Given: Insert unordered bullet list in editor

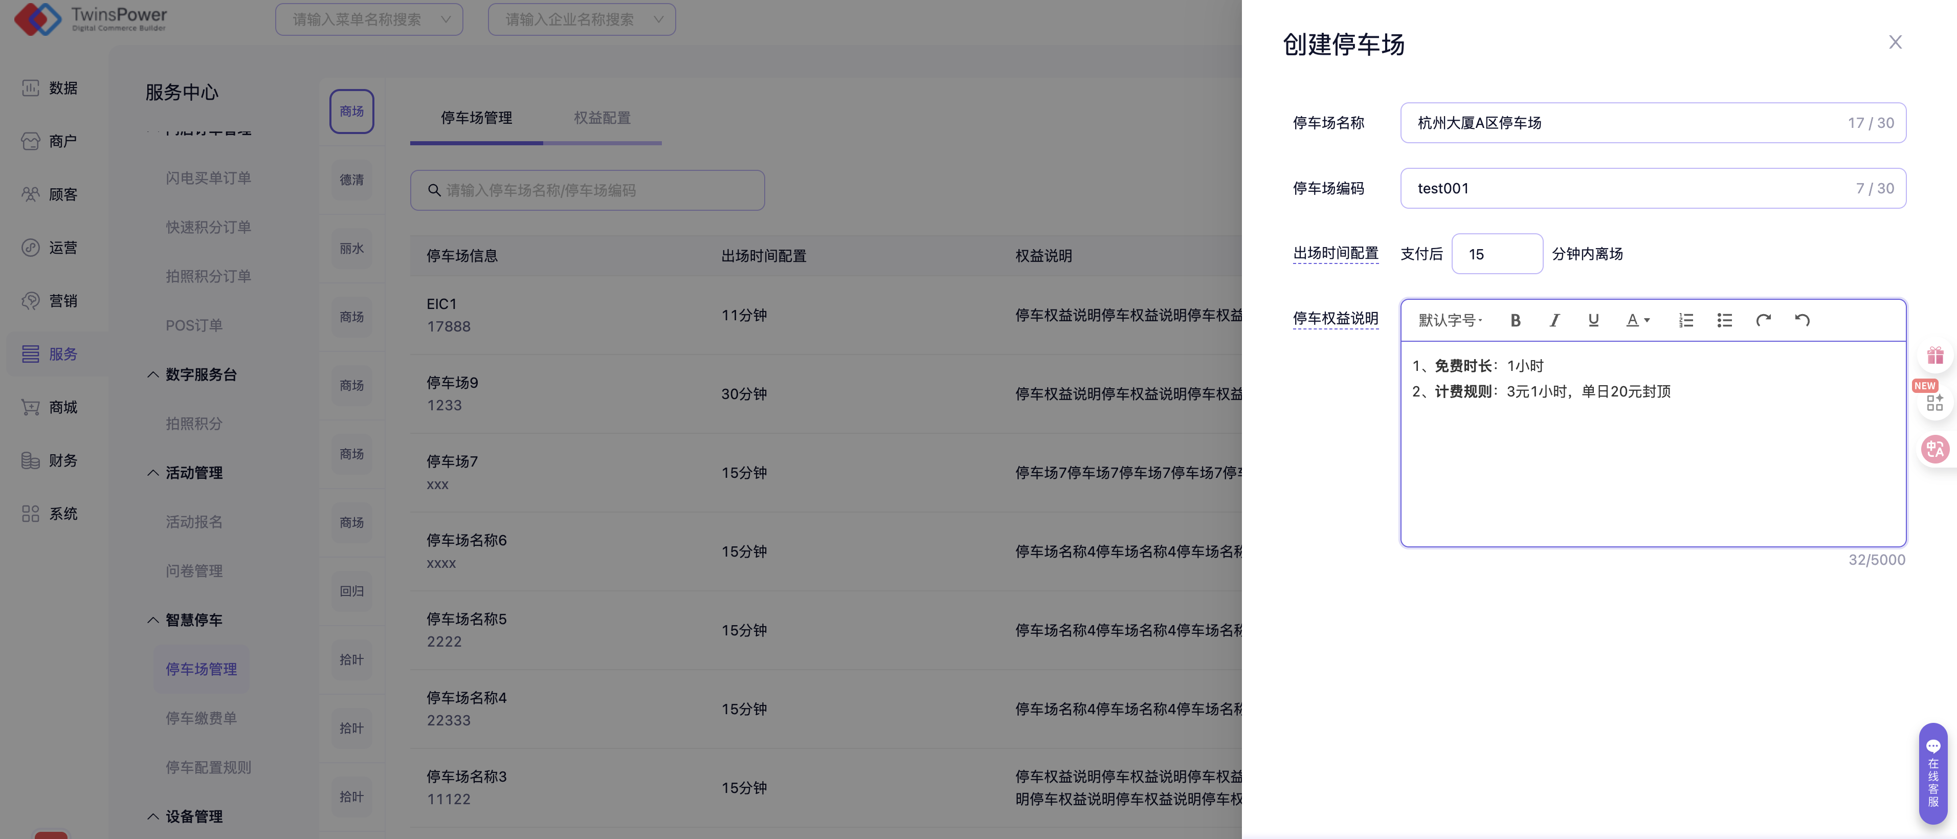Looking at the screenshot, I should [1725, 321].
